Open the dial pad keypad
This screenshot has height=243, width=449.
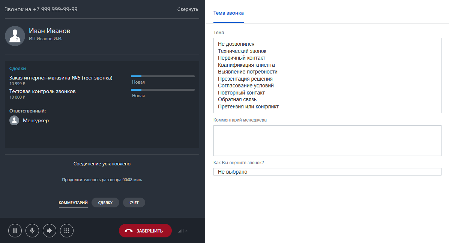click(x=67, y=231)
